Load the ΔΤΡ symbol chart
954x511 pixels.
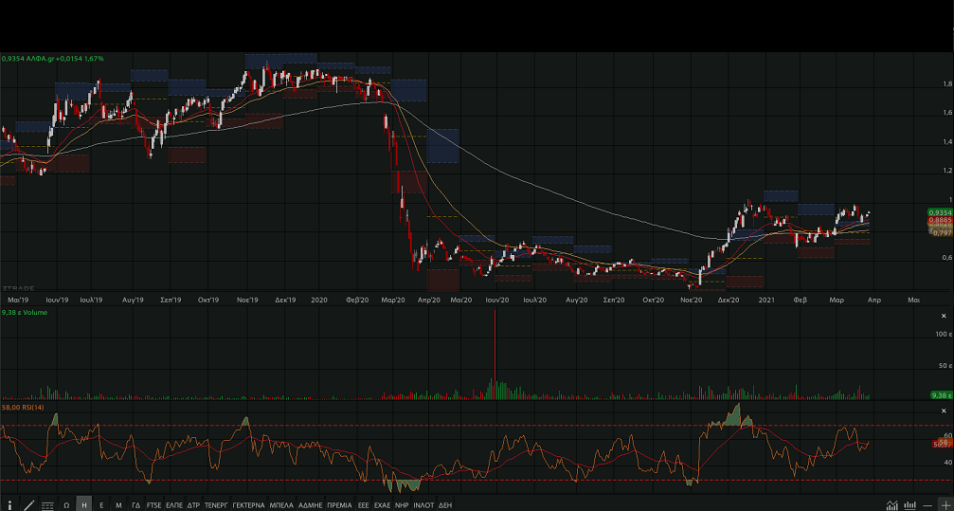(x=193, y=505)
